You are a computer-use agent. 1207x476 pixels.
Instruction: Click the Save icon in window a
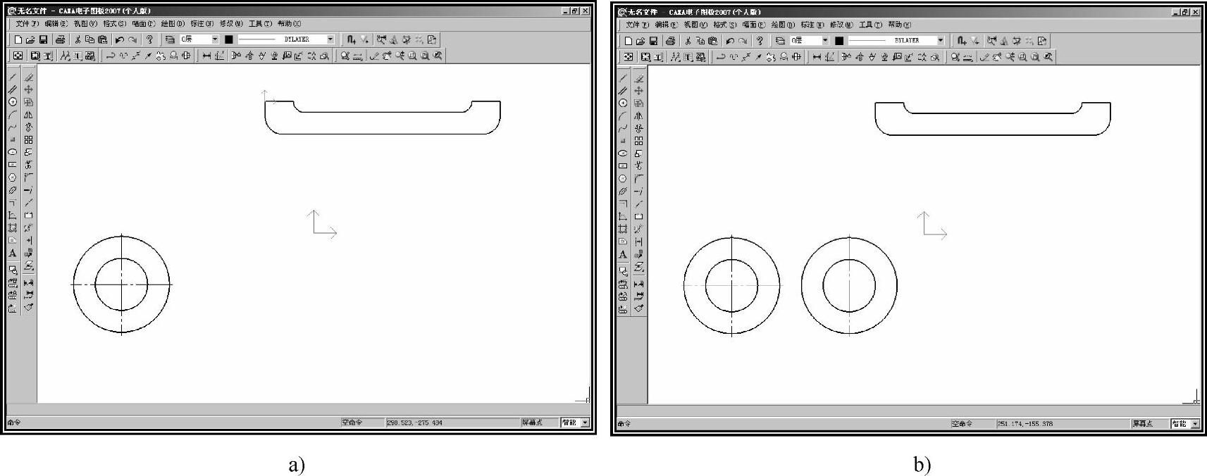(43, 39)
